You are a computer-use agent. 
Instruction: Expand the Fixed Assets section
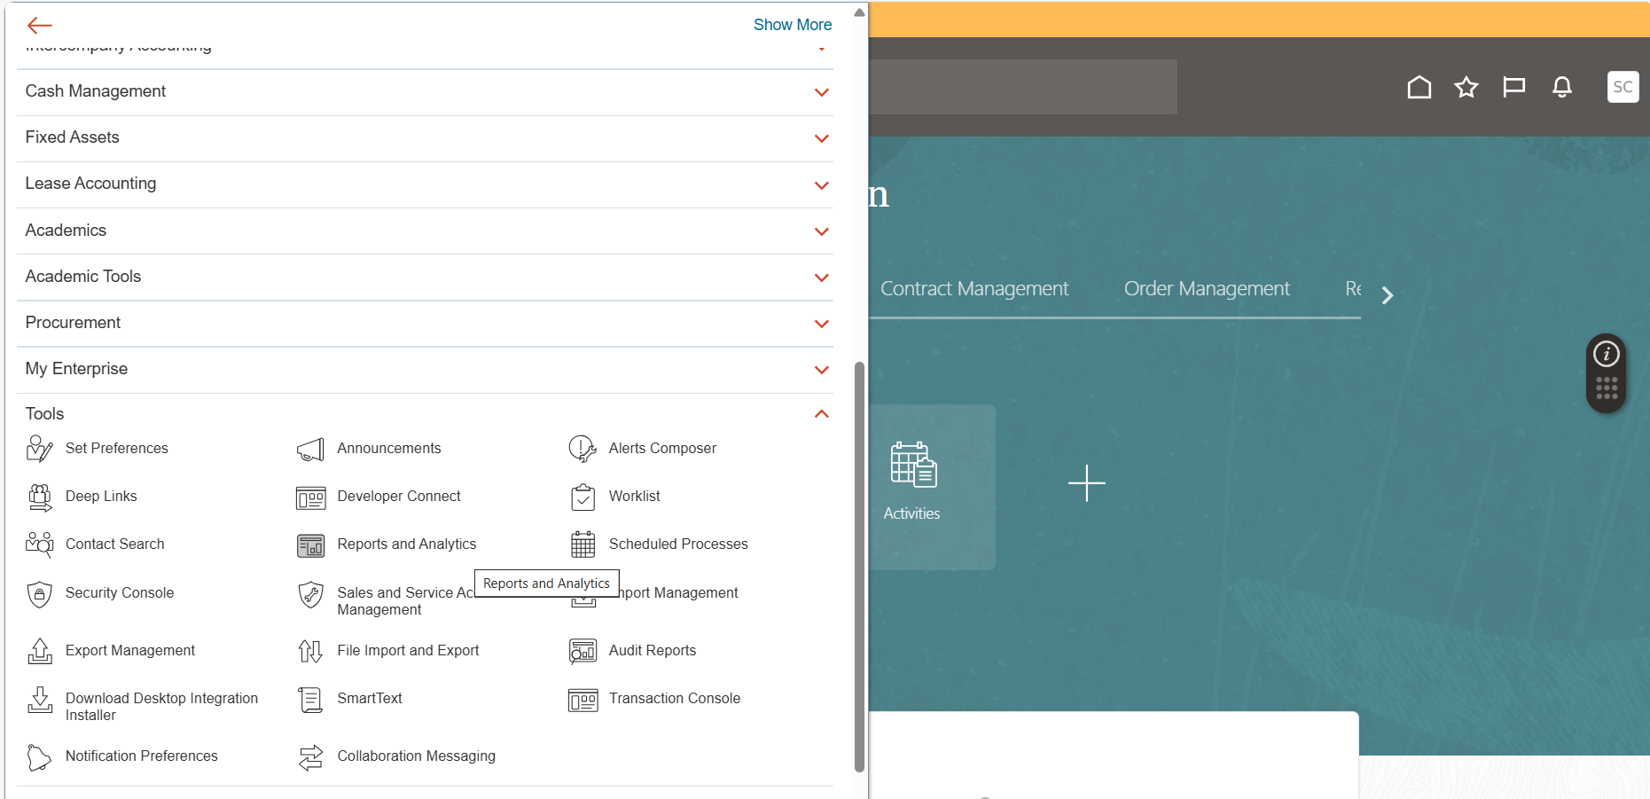click(x=822, y=138)
